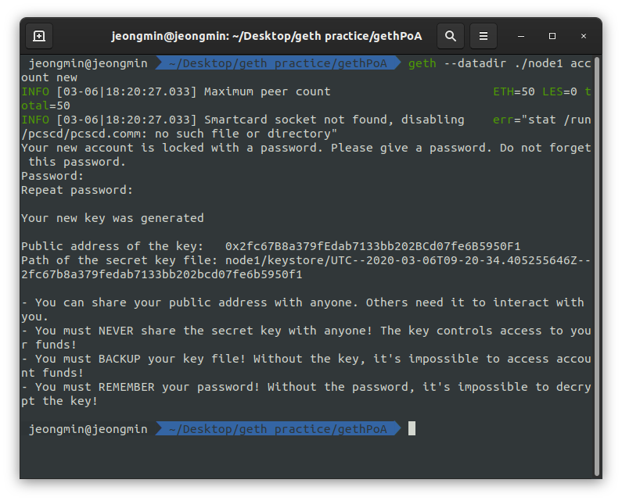Click the 'ETH=50' value
This screenshot has height=501, width=622.
(514, 91)
